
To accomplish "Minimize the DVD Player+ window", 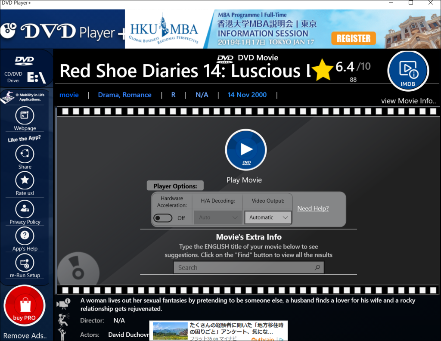I will [x=391, y=3].
